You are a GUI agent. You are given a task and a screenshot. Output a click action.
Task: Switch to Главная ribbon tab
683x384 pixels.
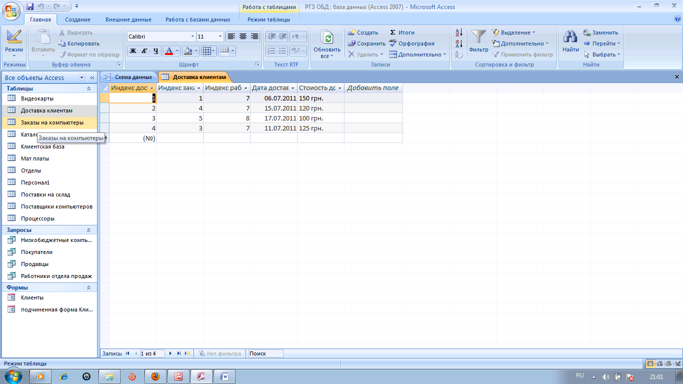[40, 19]
